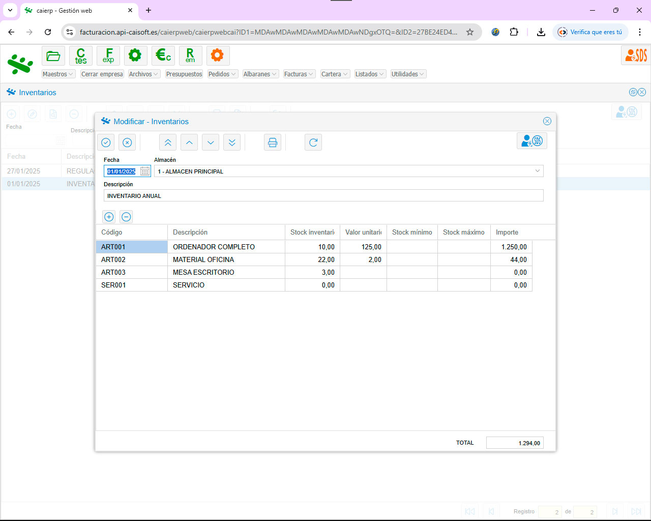Add an inventory line with plus icon

[x=109, y=217]
